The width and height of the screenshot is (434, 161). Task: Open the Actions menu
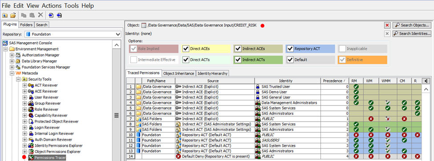52,5
